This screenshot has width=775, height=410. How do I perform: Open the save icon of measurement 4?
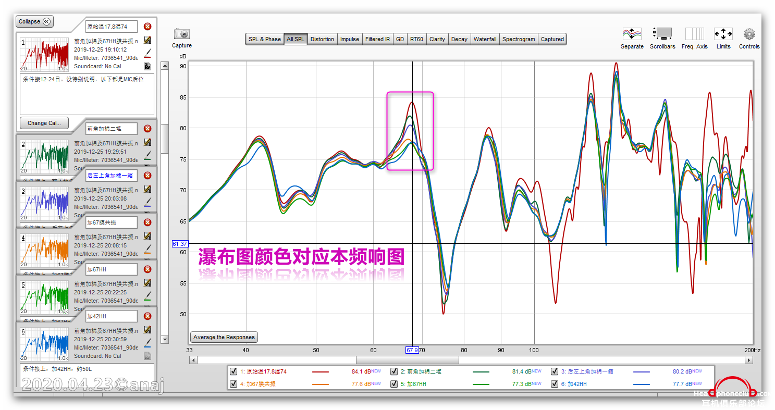[147, 236]
